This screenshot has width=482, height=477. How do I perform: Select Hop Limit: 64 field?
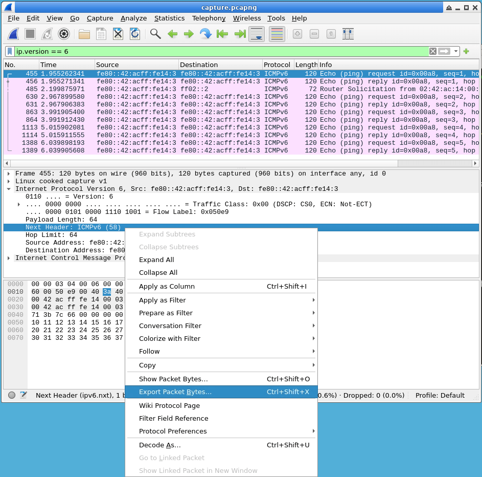(x=51, y=235)
